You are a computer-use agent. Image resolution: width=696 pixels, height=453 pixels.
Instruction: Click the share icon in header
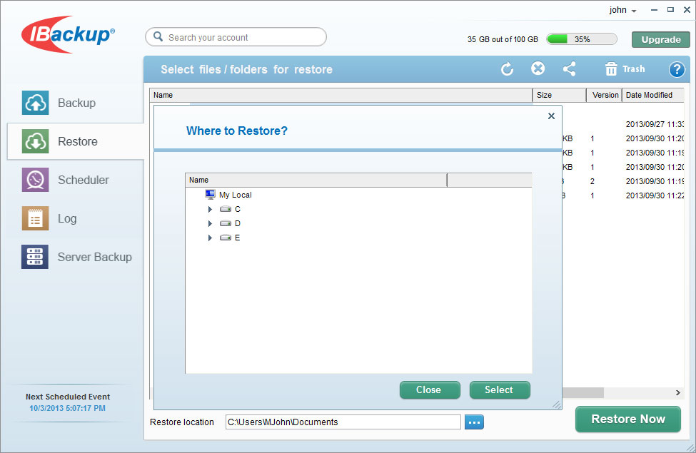click(569, 69)
